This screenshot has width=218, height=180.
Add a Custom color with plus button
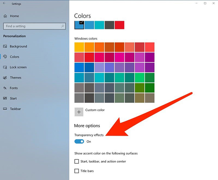79,112
